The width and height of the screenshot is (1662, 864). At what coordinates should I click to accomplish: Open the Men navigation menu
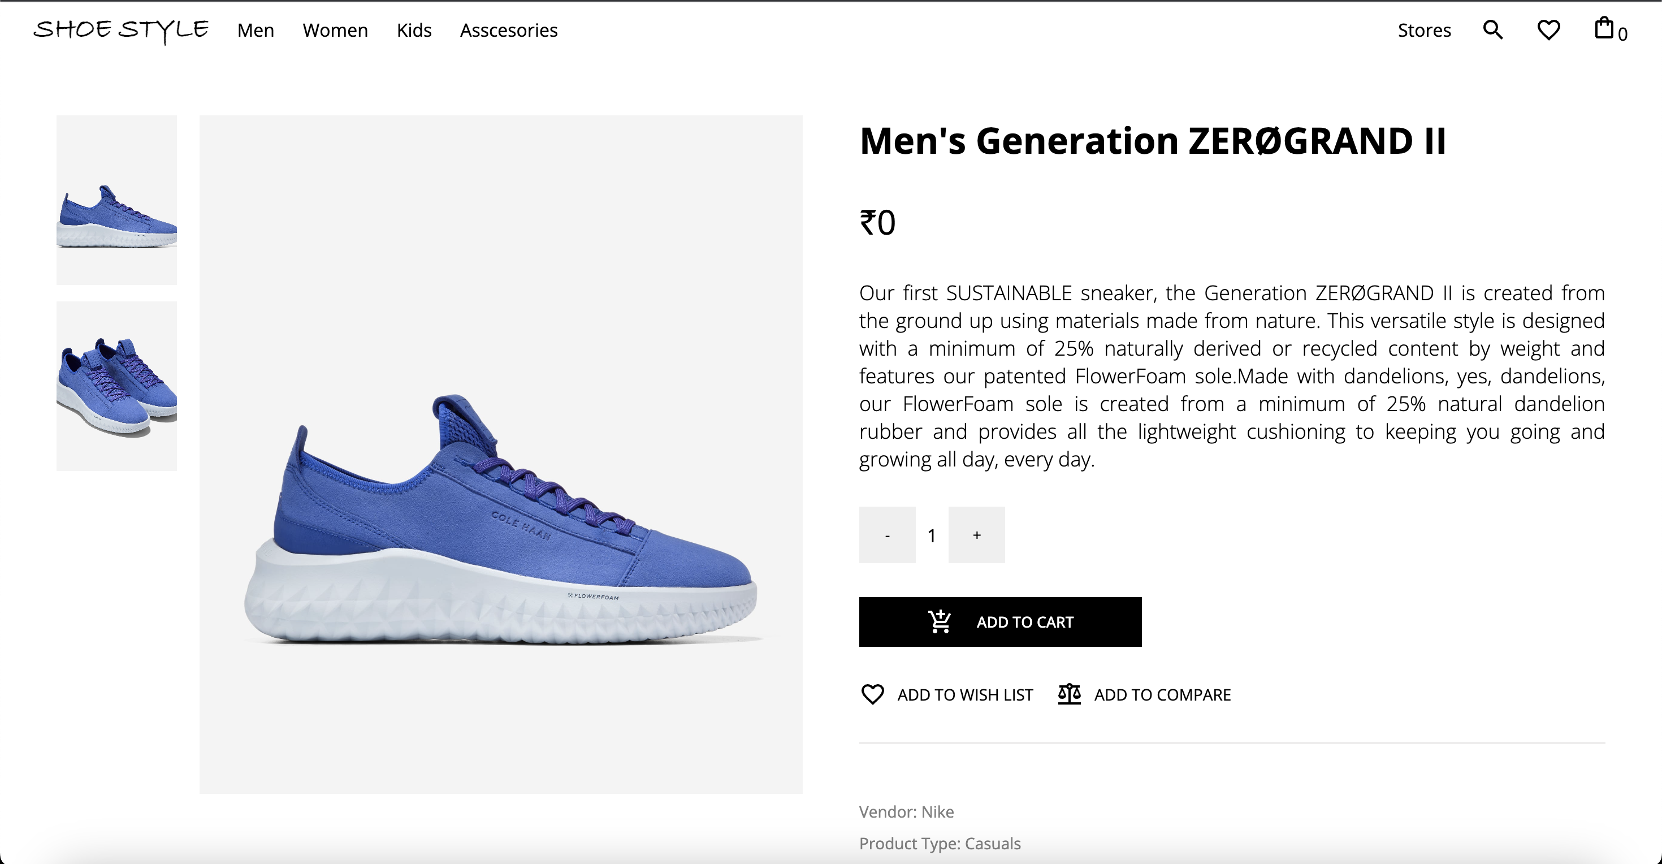point(255,29)
